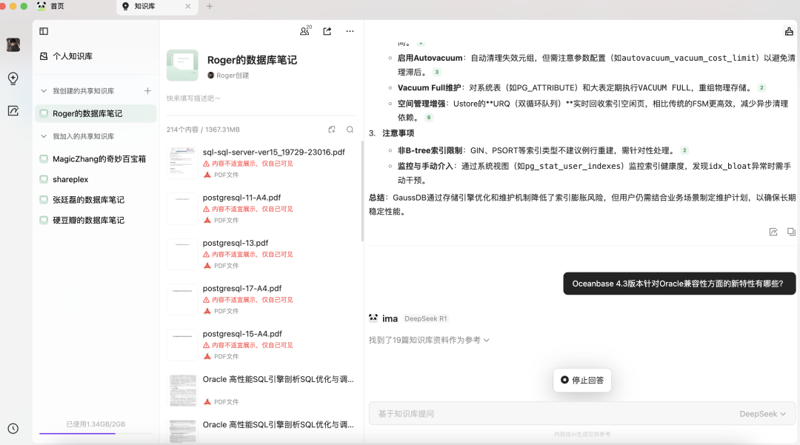Screen dimensions: 800x445
Task: Copy the answer icon
Action: click(x=791, y=232)
